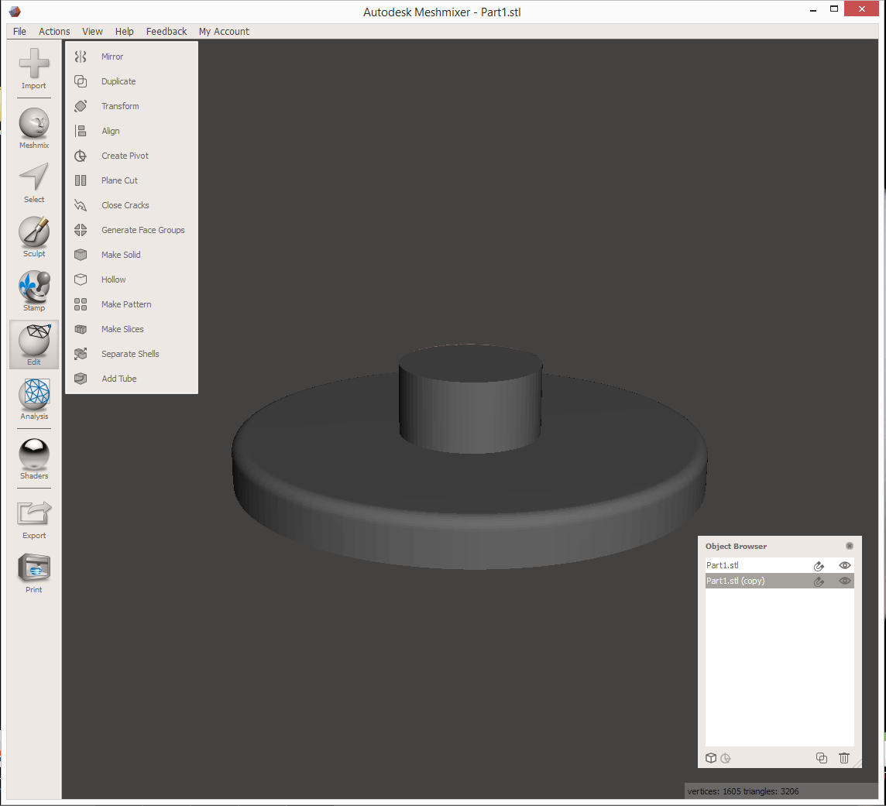Select Part1.stl in Object Browser

click(779, 565)
